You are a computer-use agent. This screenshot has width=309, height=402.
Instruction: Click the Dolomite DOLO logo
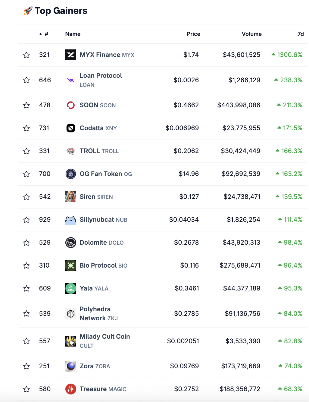(x=71, y=243)
